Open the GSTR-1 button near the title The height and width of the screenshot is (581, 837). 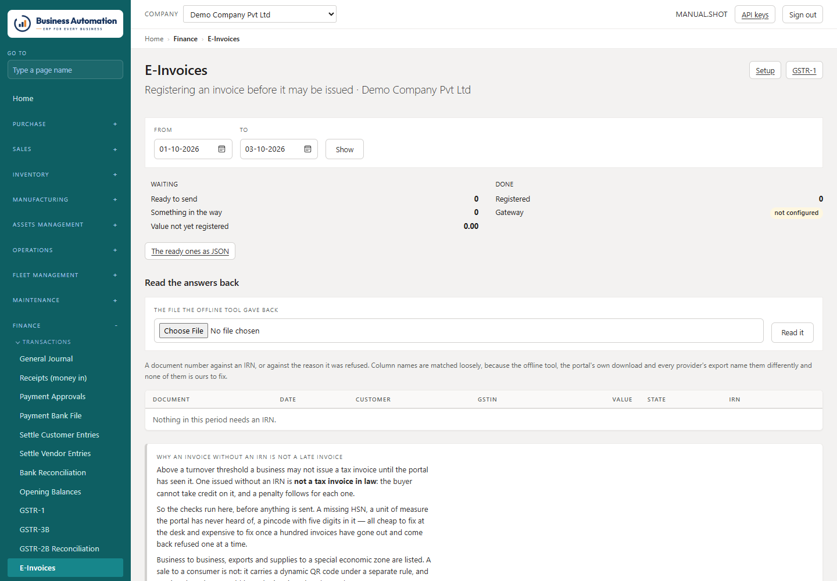click(x=804, y=70)
